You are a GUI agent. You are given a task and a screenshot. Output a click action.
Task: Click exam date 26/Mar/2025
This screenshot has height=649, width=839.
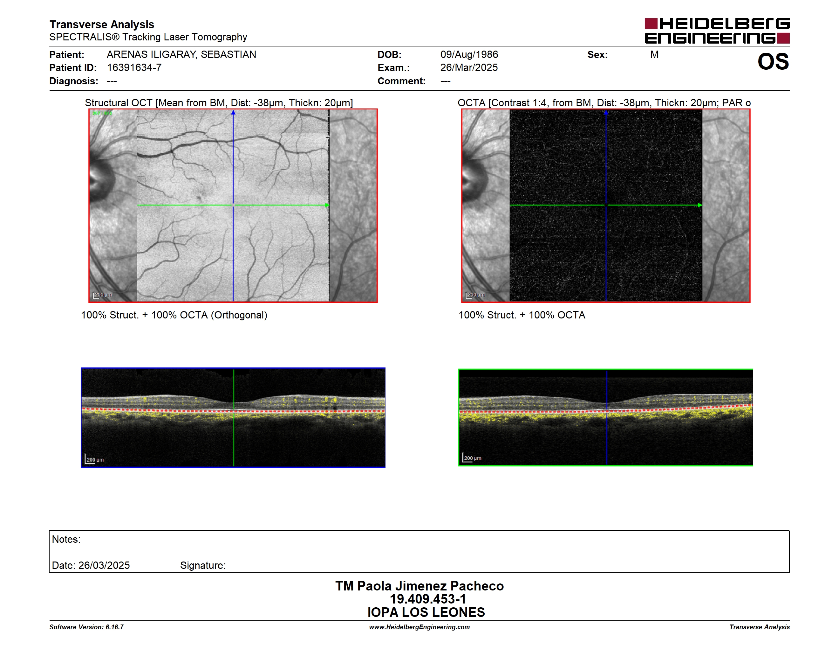[x=469, y=67]
